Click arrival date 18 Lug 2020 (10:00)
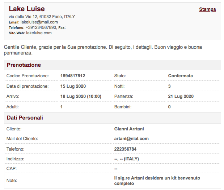The height and width of the screenshot is (190, 224). [81, 96]
